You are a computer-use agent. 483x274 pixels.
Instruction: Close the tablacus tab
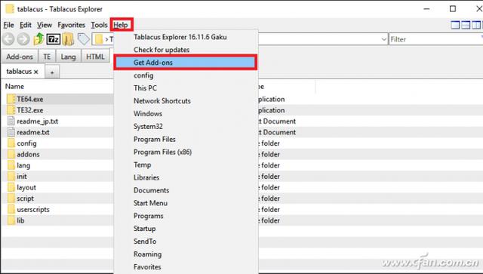click(36, 72)
